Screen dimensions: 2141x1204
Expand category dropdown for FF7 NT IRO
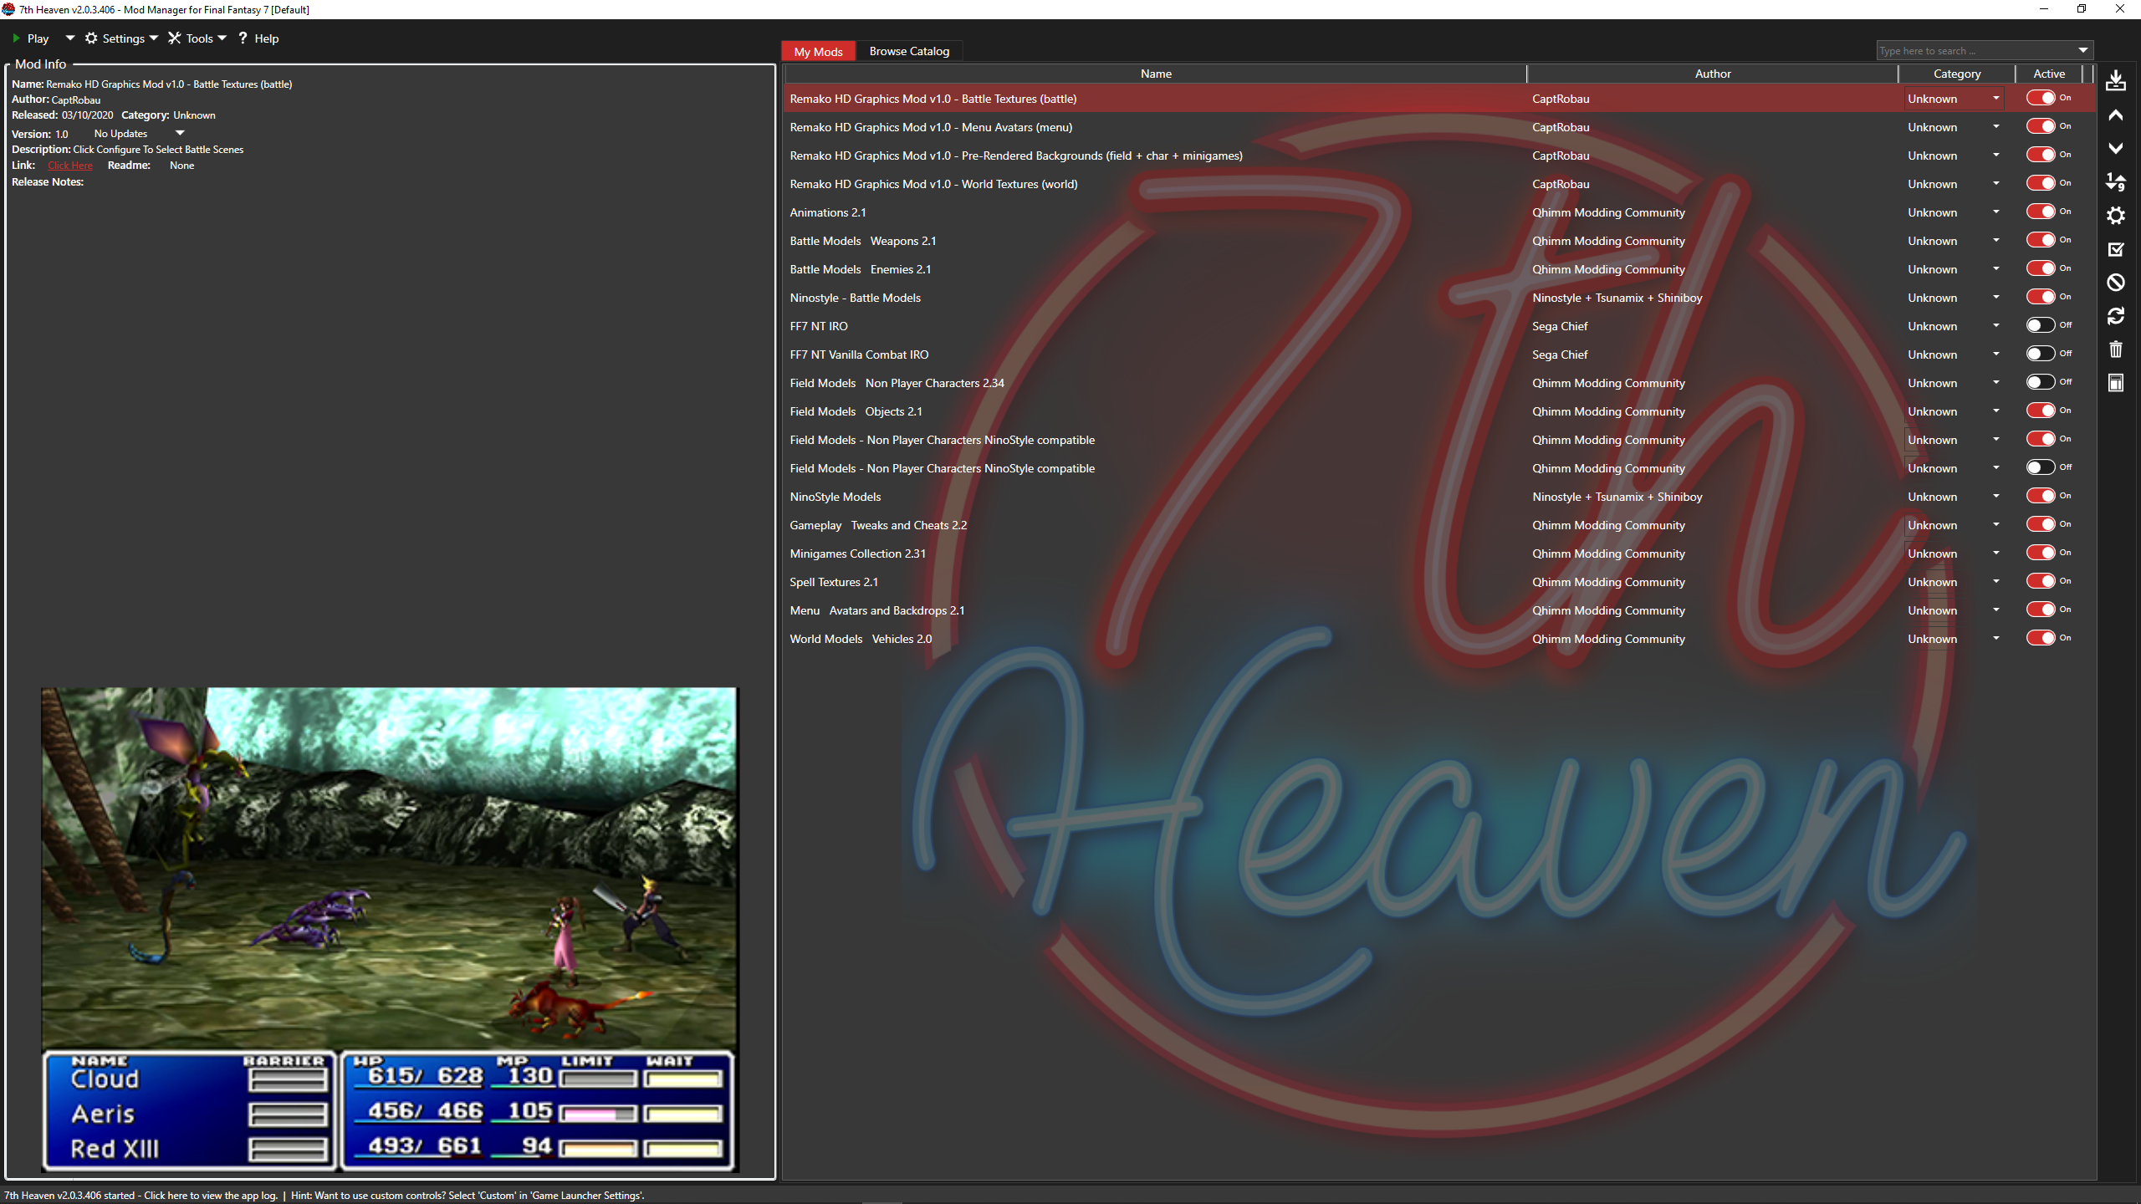[1995, 326]
